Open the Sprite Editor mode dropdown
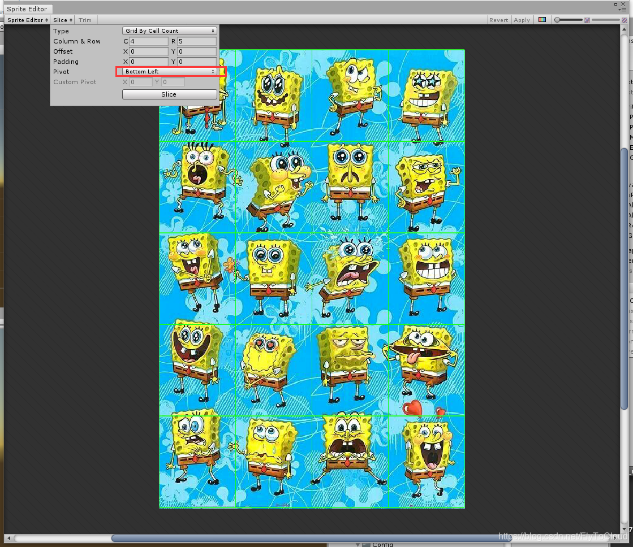This screenshot has width=633, height=547. coord(28,20)
